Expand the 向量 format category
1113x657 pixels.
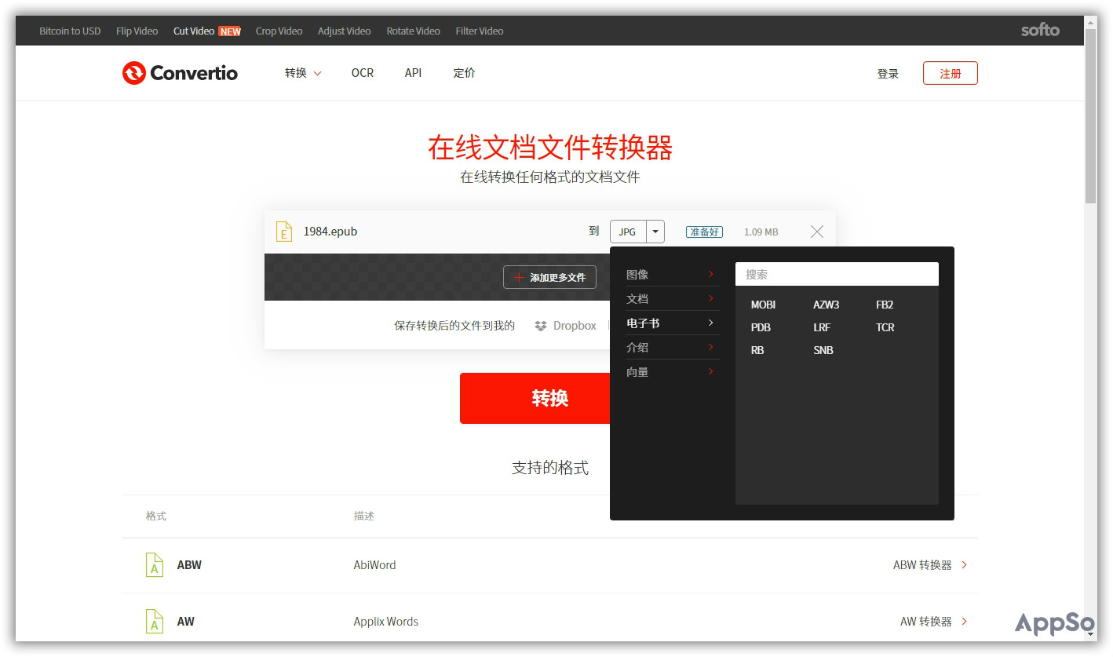637,371
